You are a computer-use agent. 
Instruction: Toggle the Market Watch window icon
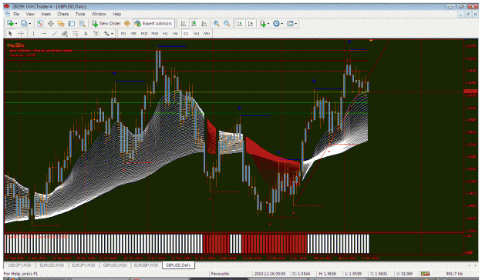[40, 24]
